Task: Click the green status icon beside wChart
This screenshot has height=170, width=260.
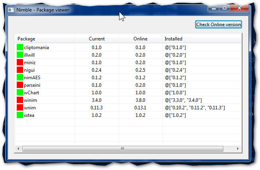Action: [20, 93]
